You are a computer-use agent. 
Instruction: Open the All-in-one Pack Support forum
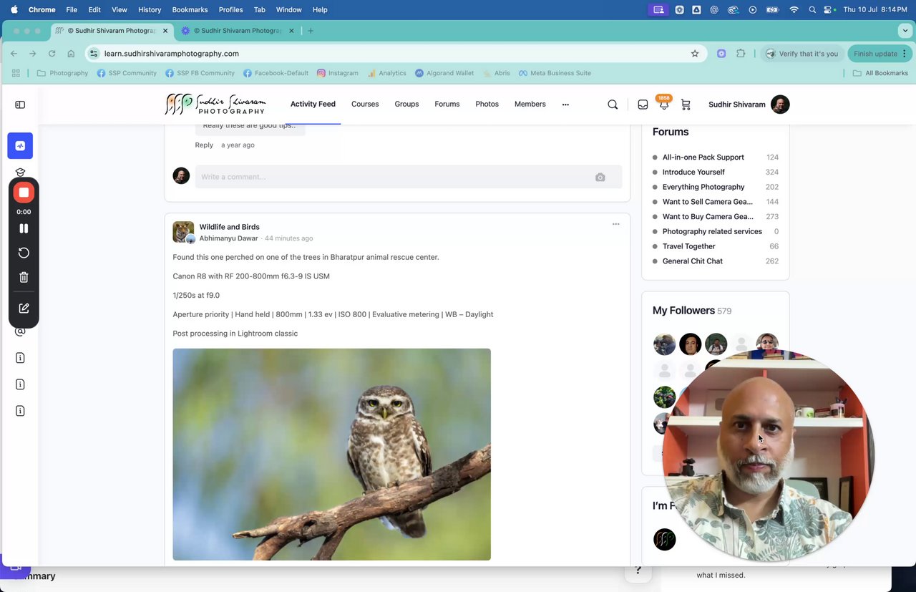(703, 157)
